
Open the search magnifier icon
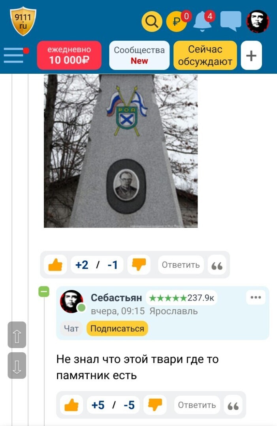click(152, 21)
